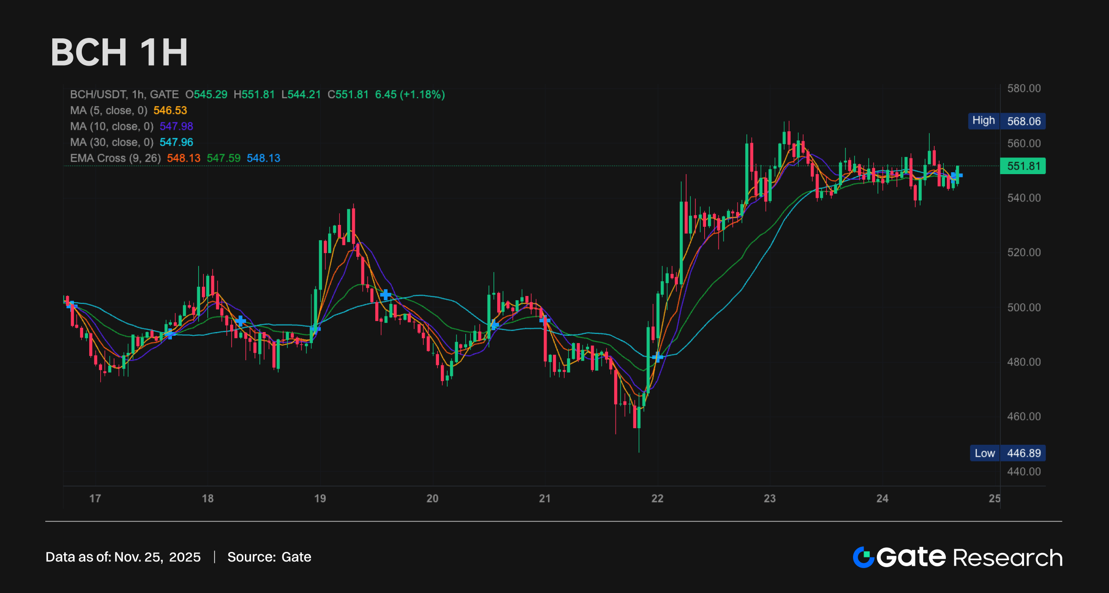Select the MA (30, close, 0) legend
1109x593 pixels.
pyautogui.click(x=111, y=142)
